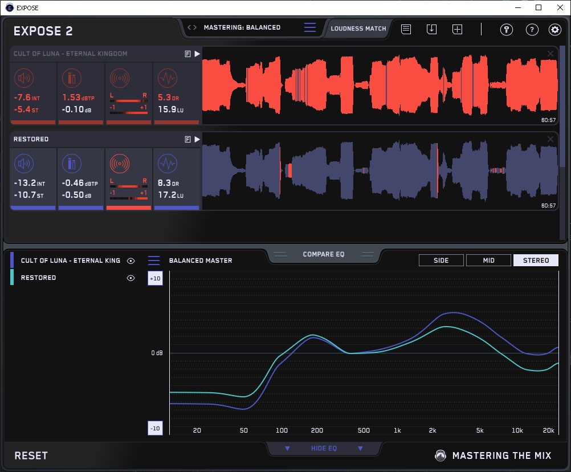Remove the Restored track with X
Image resolution: width=571 pixels, height=472 pixels.
click(x=550, y=139)
